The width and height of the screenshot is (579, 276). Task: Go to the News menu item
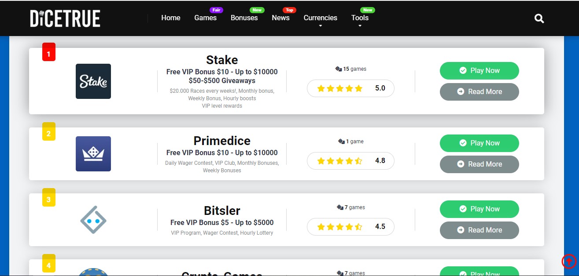(280, 18)
